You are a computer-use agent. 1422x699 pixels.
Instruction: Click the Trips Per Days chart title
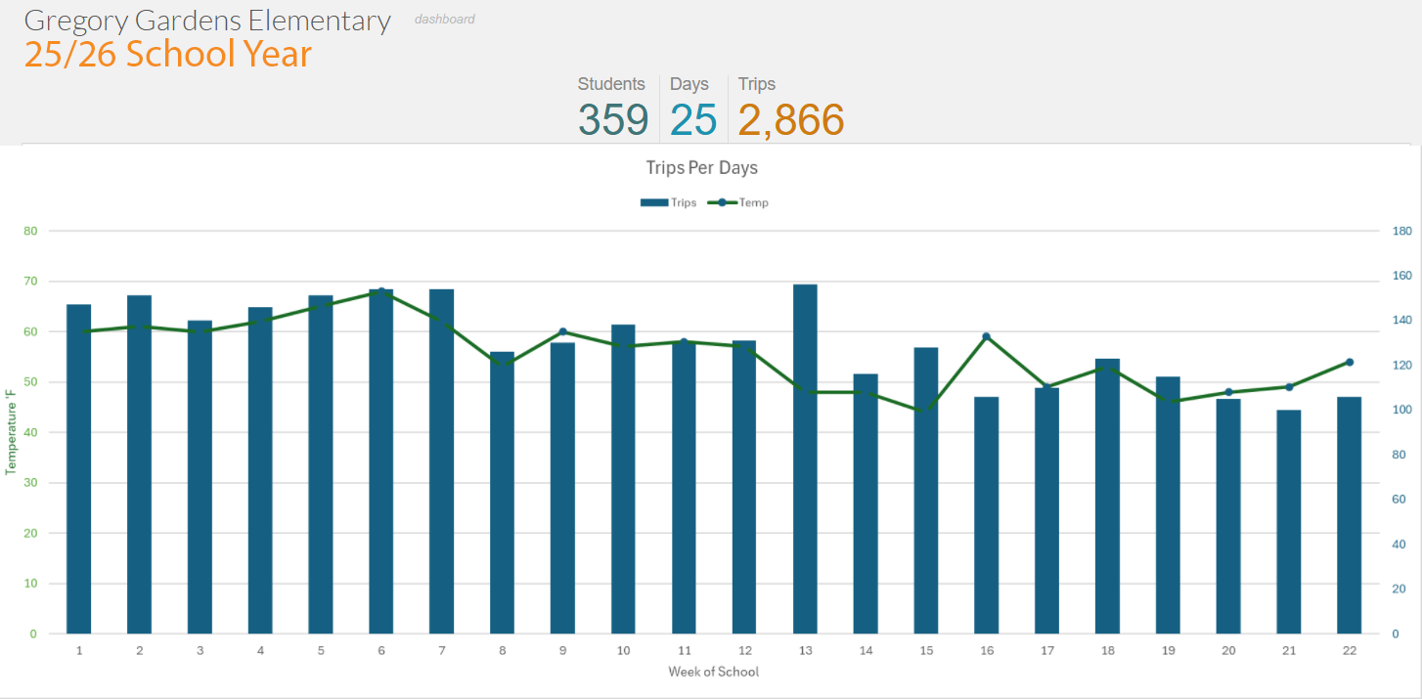(x=701, y=168)
